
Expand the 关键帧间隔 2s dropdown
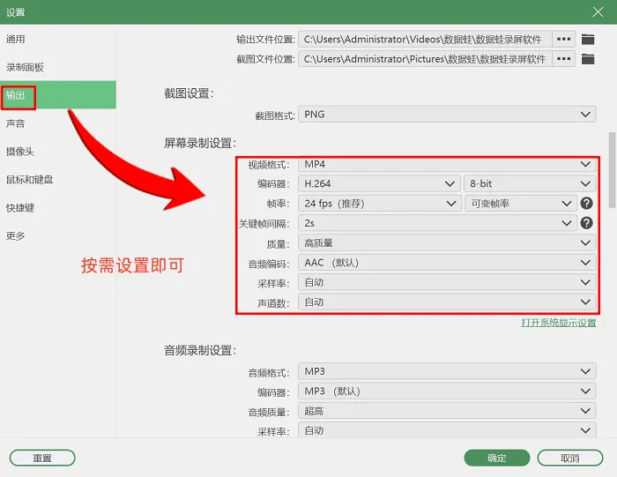point(437,223)
